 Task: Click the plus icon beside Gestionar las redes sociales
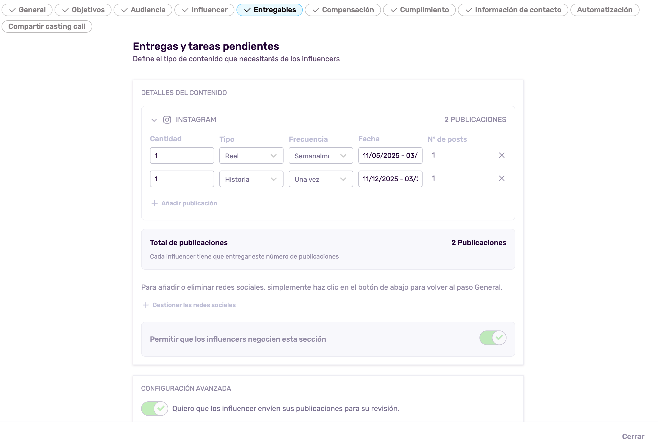(x=146, y=305)
